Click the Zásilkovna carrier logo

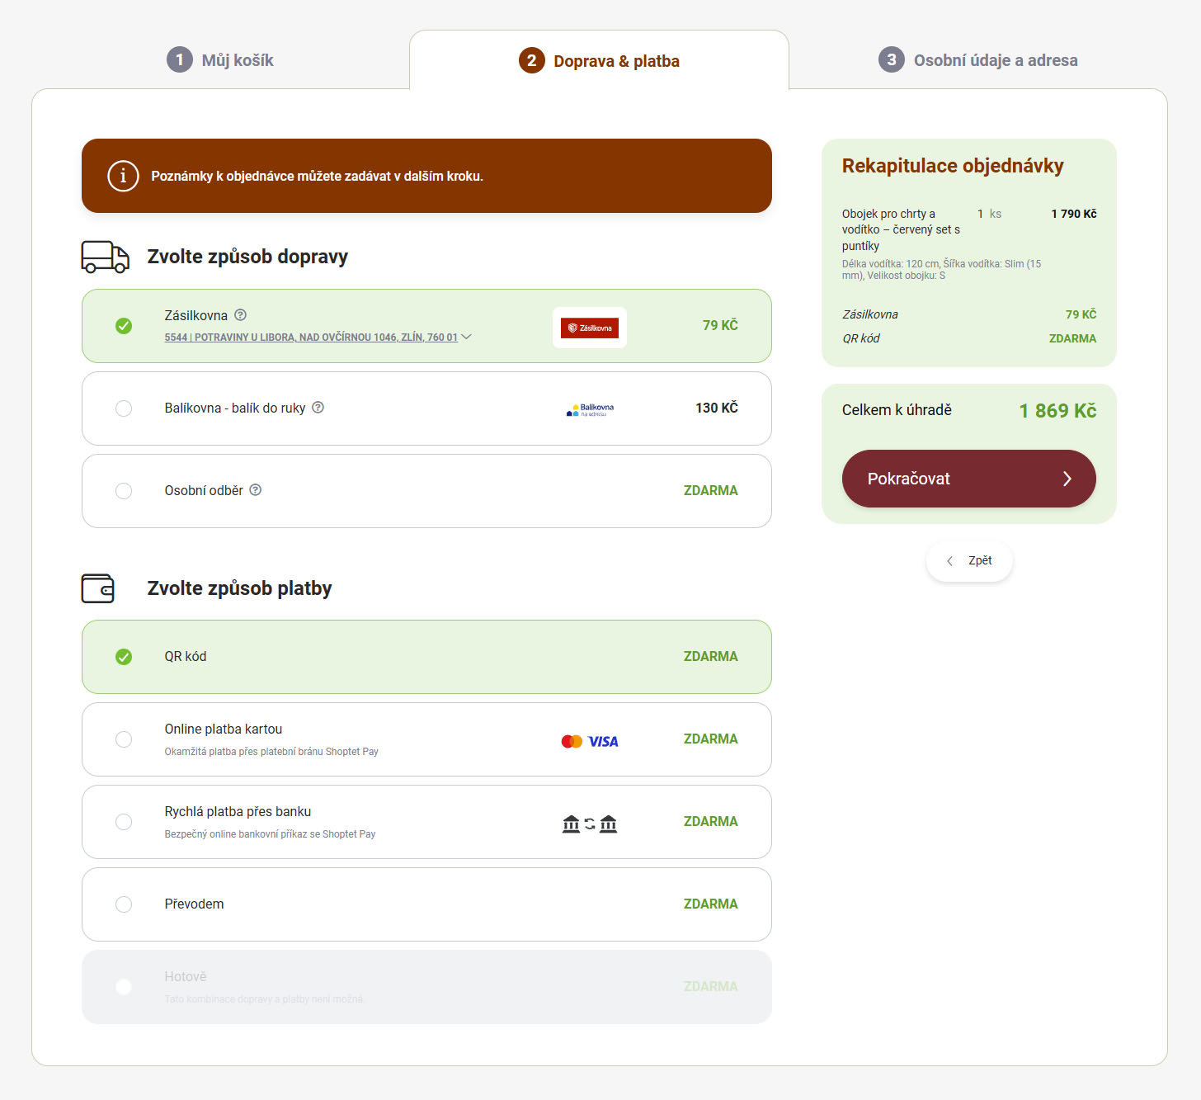pyautogui.click(x=590, y=328)
